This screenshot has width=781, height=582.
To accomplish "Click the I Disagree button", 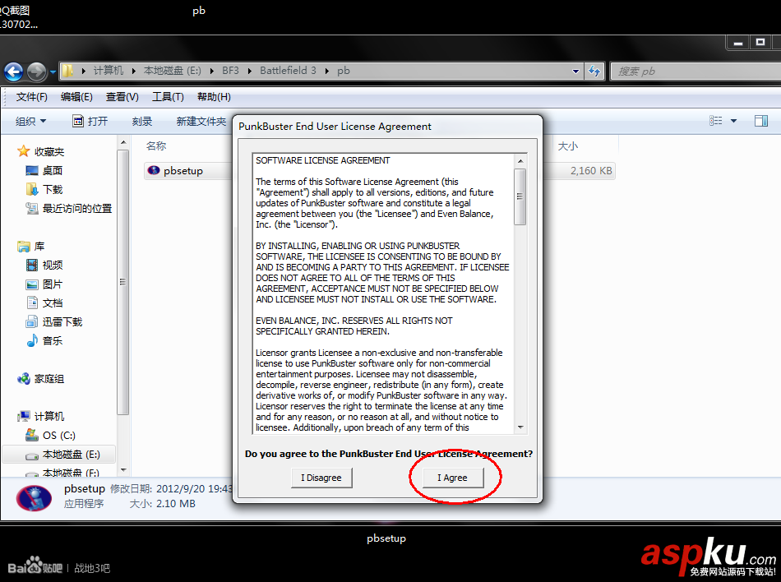I will click(321, 478).
